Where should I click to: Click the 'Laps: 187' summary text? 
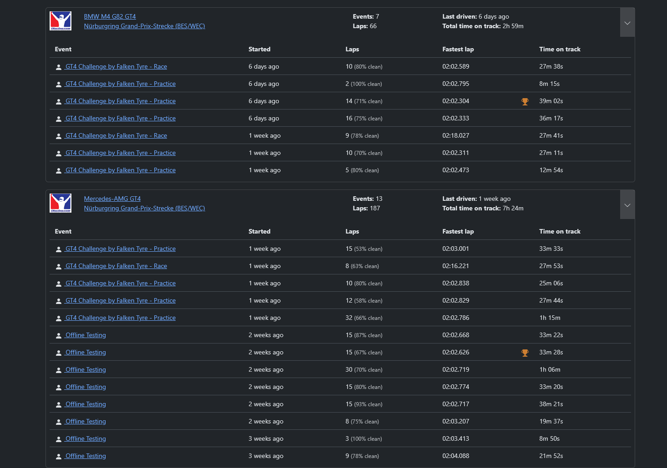pos(366,208)
